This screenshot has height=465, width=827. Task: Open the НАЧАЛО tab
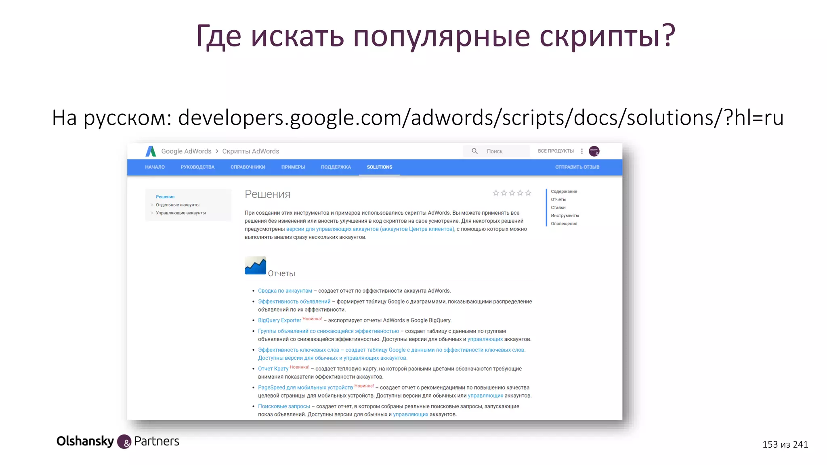(x=155, y=167)
